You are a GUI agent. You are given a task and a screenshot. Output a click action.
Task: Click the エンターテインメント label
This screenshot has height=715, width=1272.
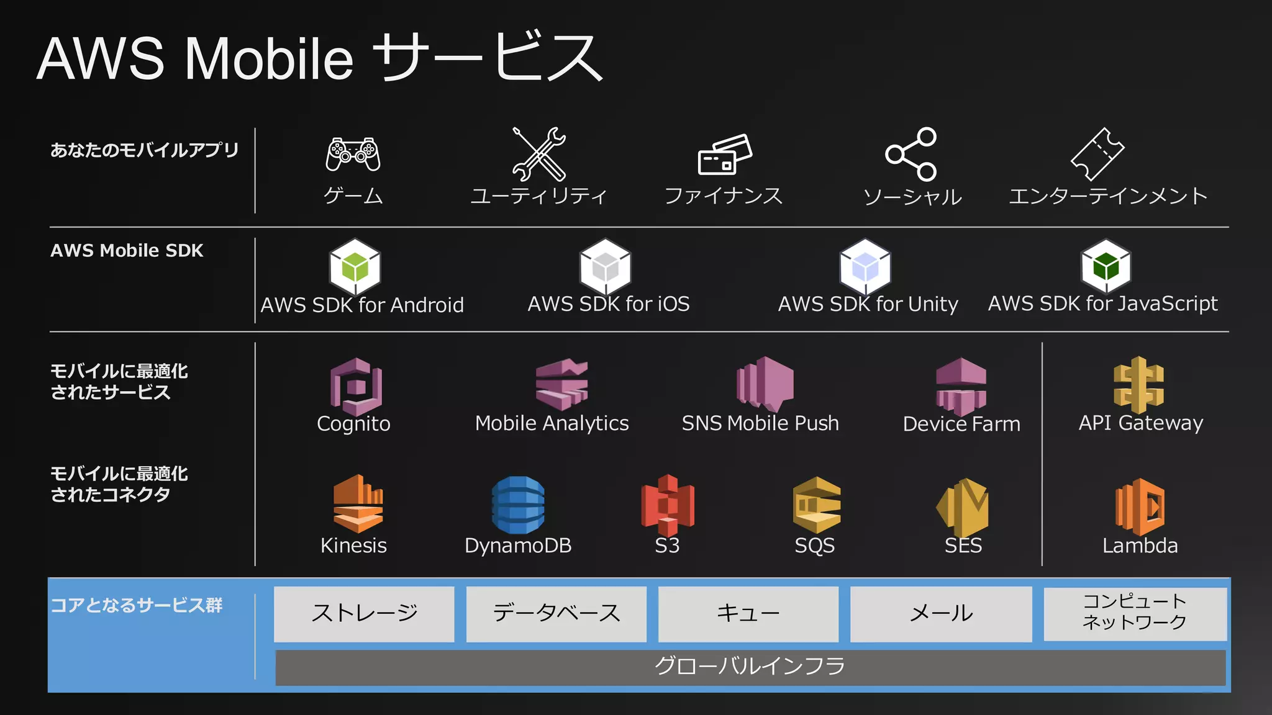click(x=1108, y=196)
